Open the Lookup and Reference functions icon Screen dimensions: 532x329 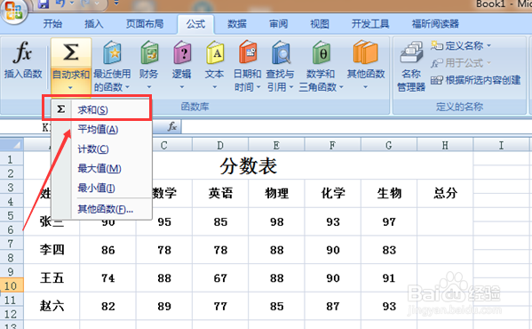click(281, 52)
